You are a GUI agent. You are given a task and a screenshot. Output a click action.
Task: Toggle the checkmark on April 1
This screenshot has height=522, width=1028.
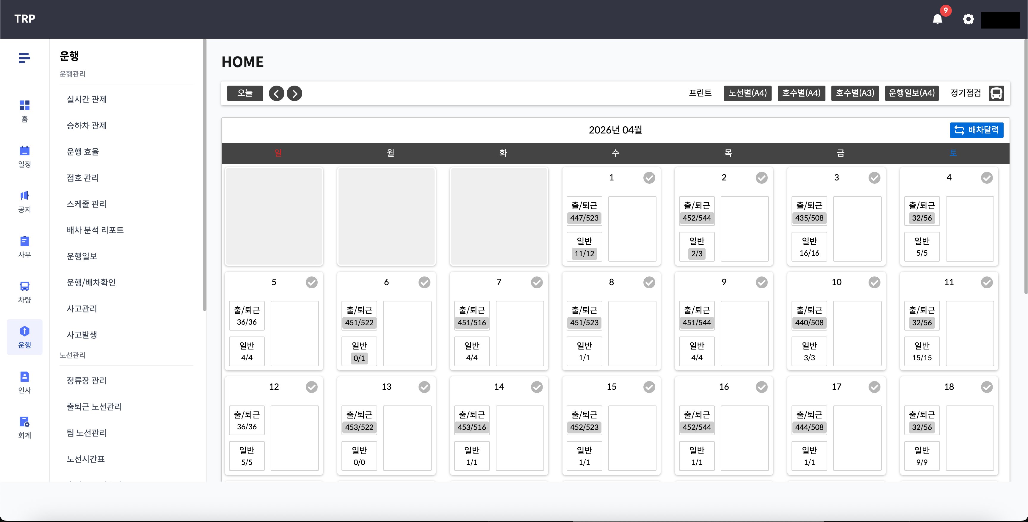(x=649, y=178)
